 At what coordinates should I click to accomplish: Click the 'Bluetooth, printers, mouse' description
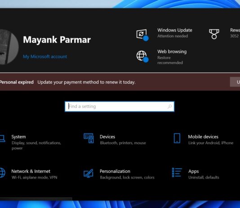point(123,143)
